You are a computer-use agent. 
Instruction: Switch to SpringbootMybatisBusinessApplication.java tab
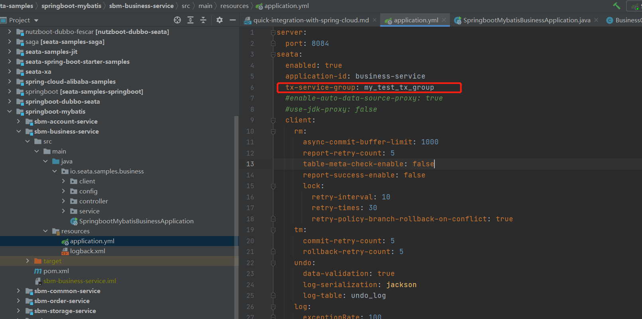527,20
